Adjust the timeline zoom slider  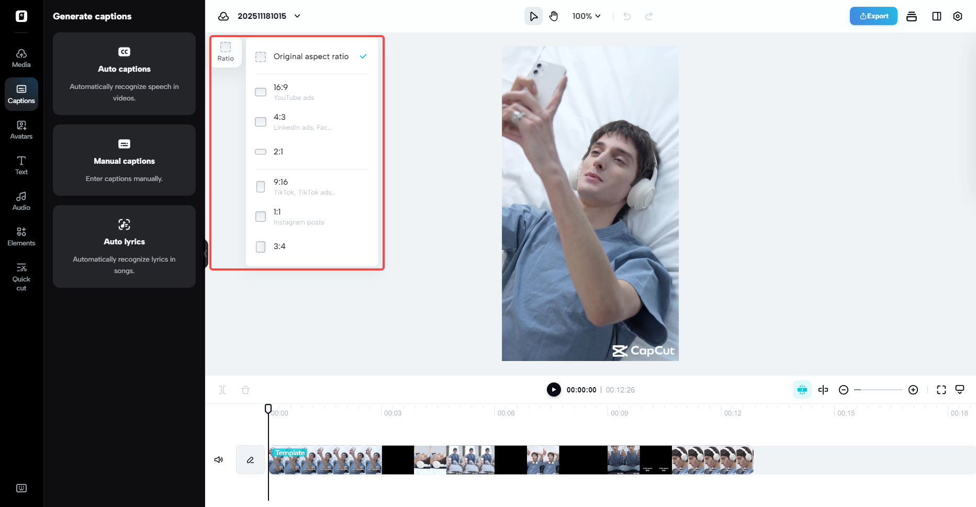tap(878, 390)
